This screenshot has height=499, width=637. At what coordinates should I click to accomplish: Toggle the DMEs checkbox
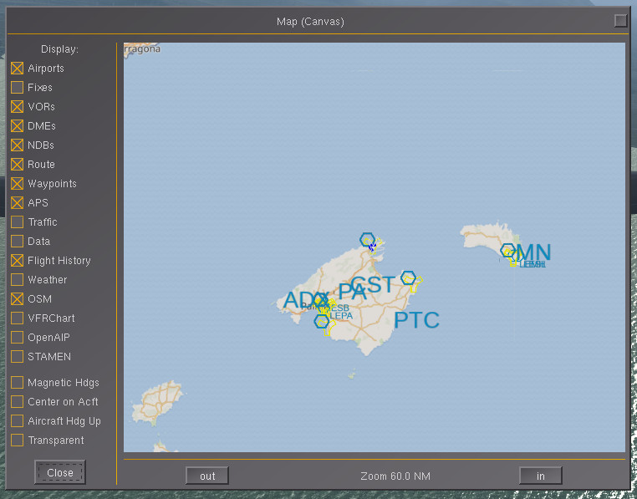click(x=17, y=126)
